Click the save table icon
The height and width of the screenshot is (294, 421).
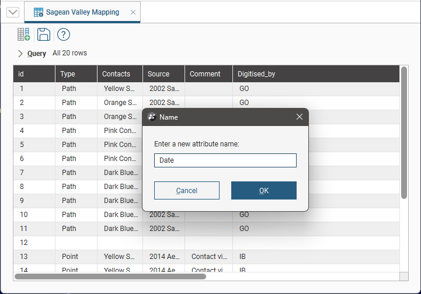[43, 34]
